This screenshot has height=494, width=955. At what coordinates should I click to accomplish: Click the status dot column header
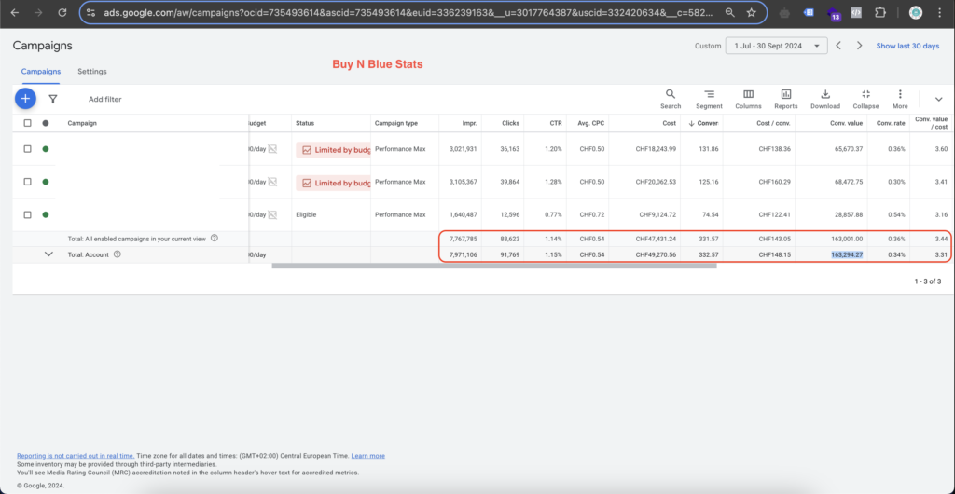pyautogui.click(x=46, y=123)
